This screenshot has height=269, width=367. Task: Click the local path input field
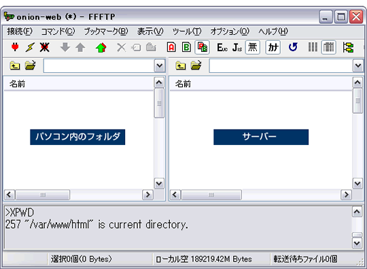(99, 65)
